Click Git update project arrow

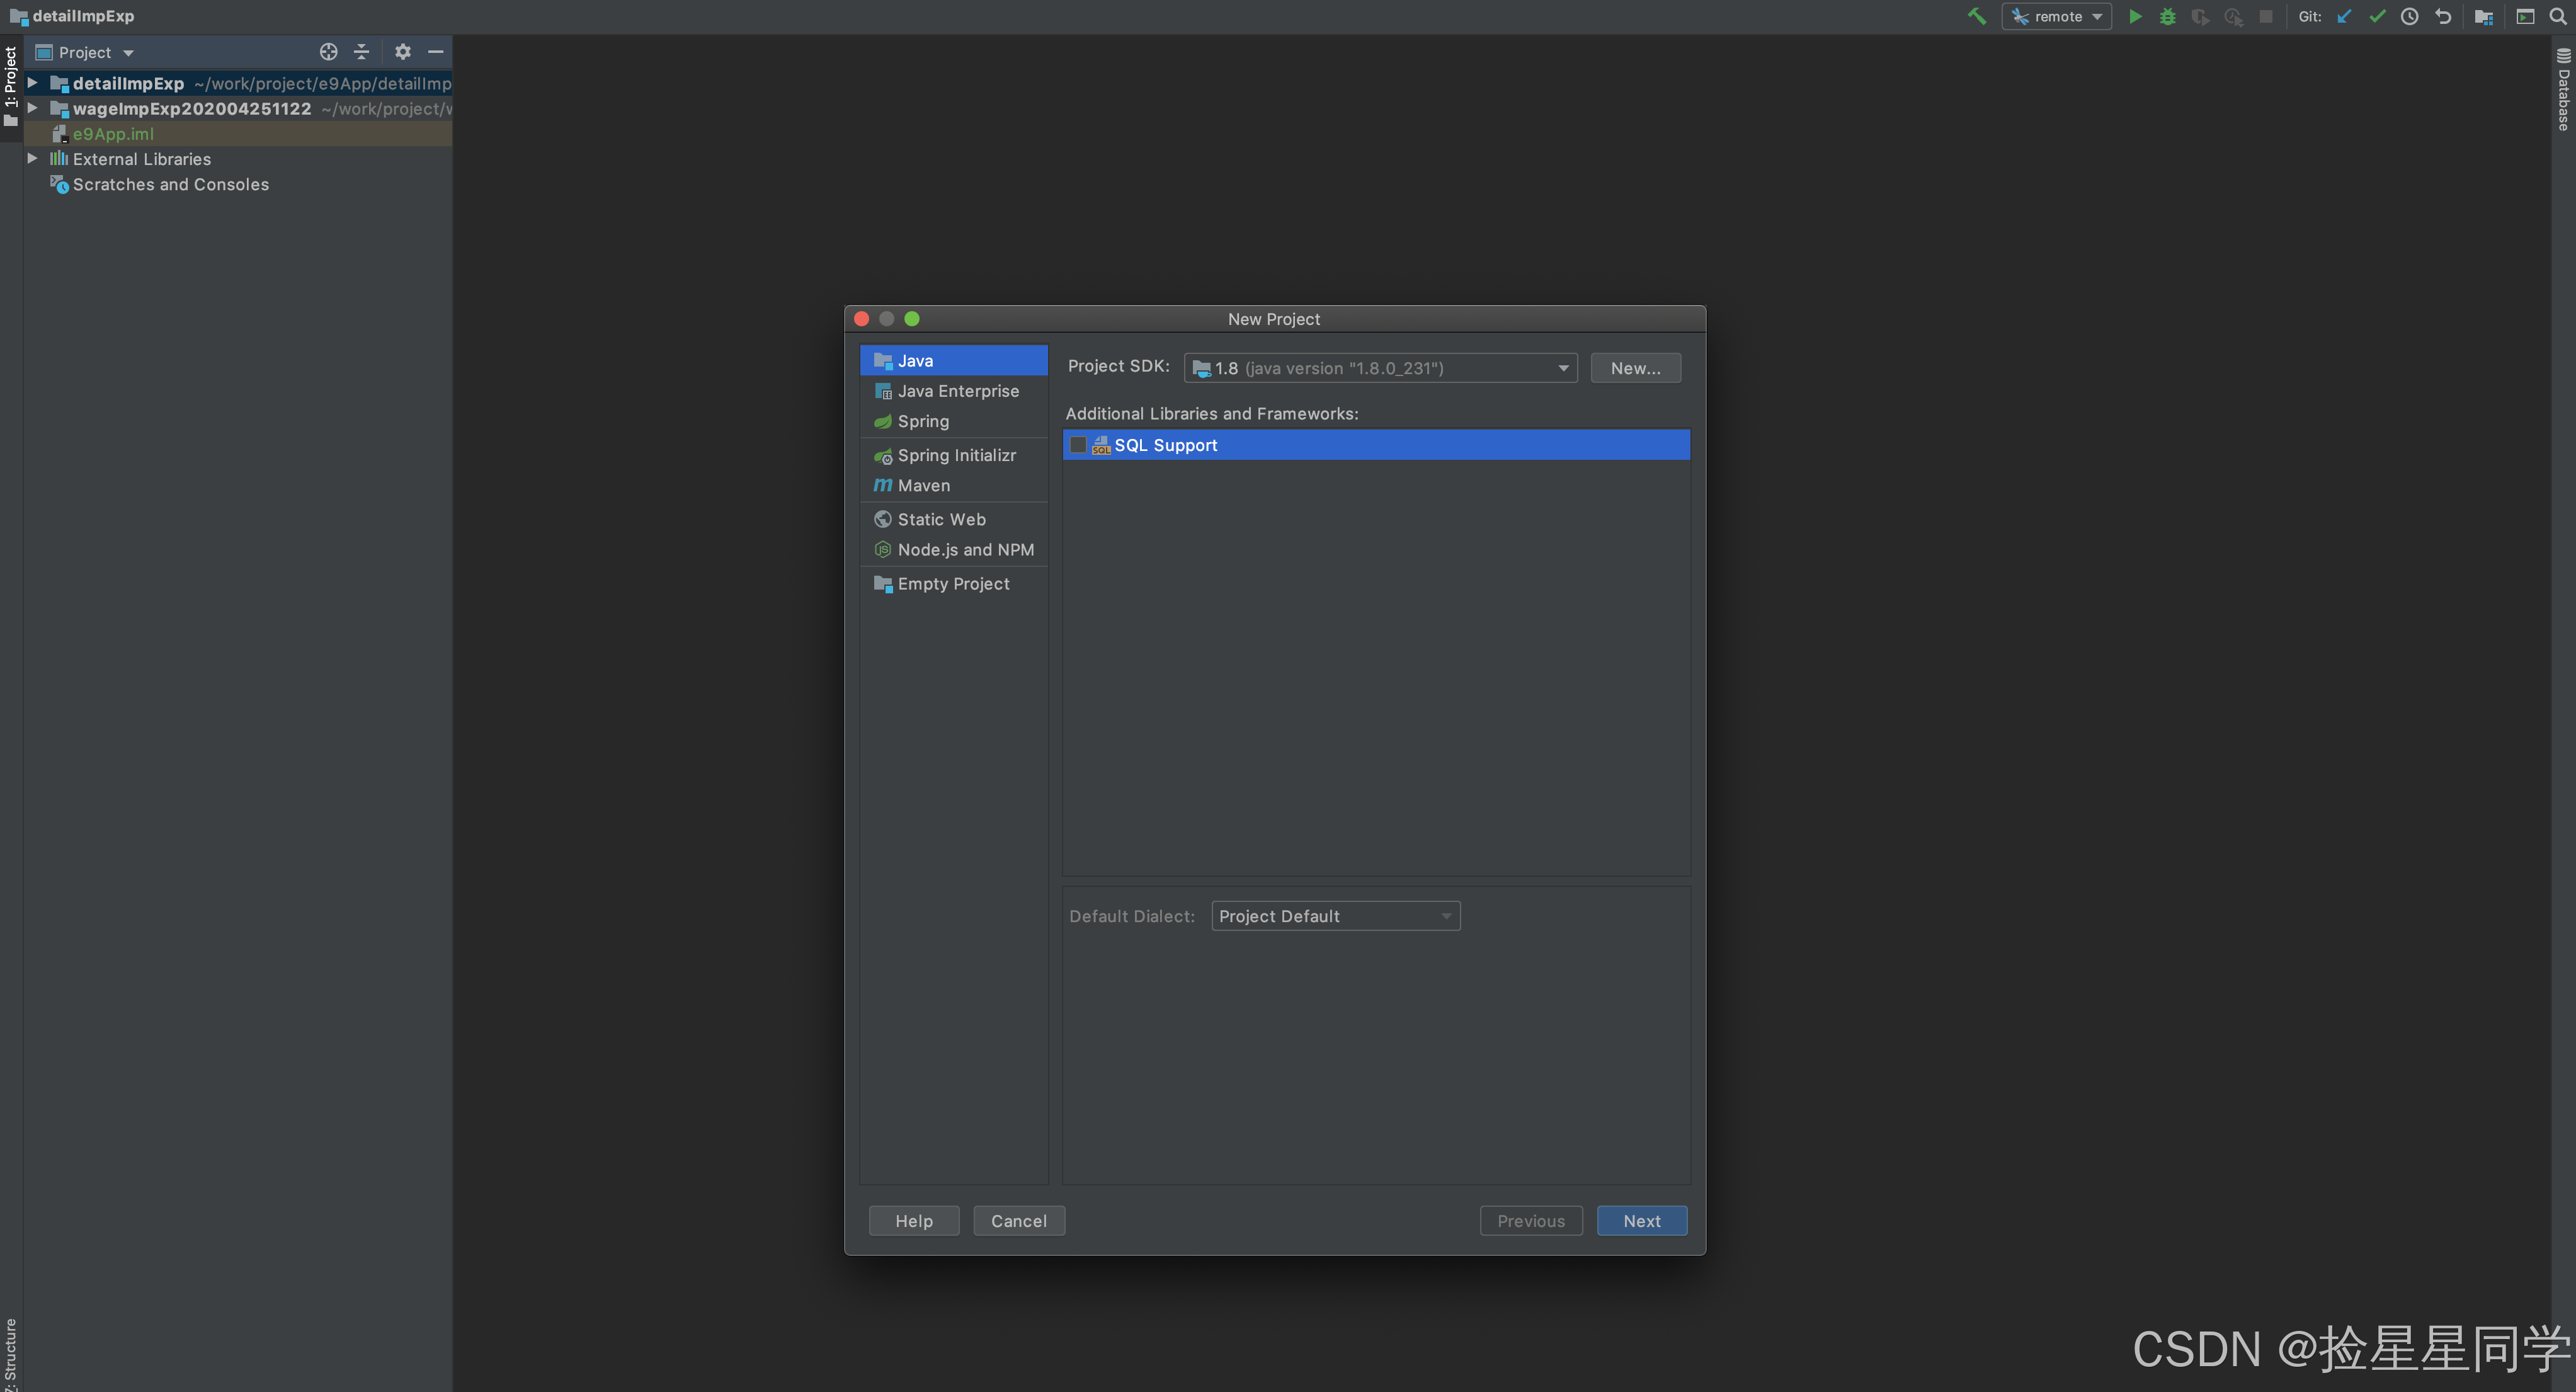point(2344,16)
